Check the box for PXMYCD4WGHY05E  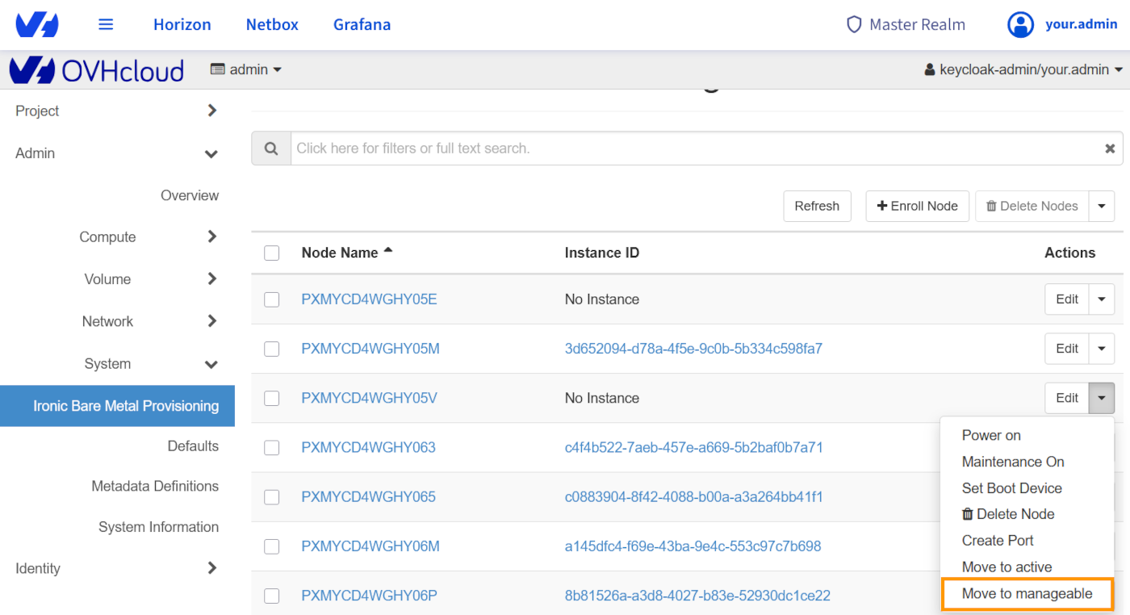point(272,299)
